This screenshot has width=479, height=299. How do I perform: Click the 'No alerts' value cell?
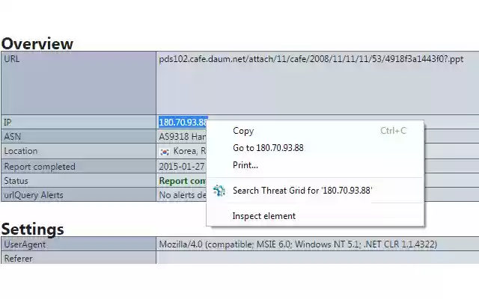coord(183,195)
